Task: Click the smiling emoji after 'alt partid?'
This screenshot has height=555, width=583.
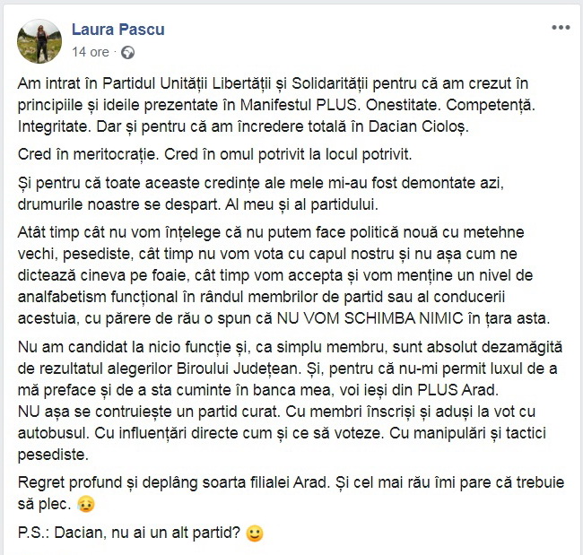Action: pos(255,533)
